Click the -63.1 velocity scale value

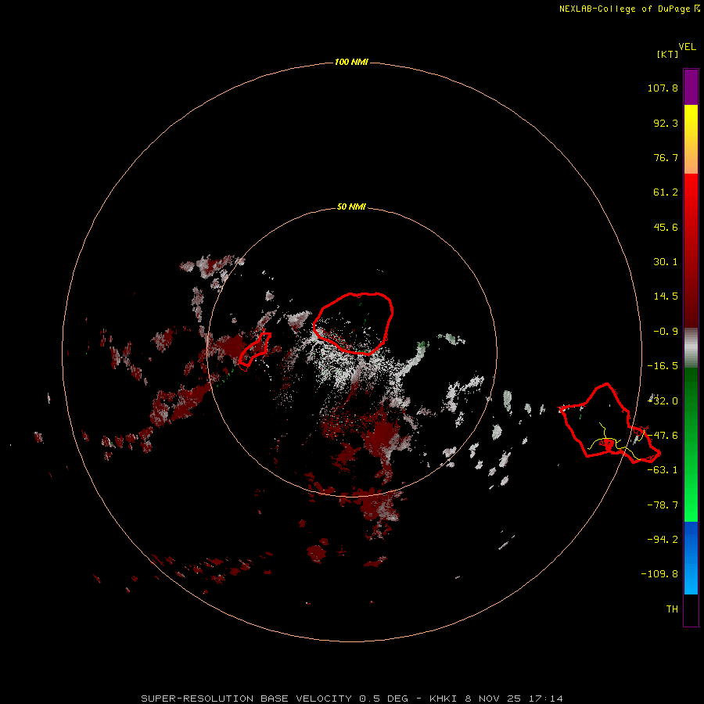pos(663,470)
